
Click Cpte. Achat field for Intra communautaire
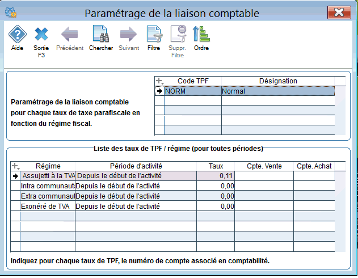pyautogui.click(x=314, y=186)
